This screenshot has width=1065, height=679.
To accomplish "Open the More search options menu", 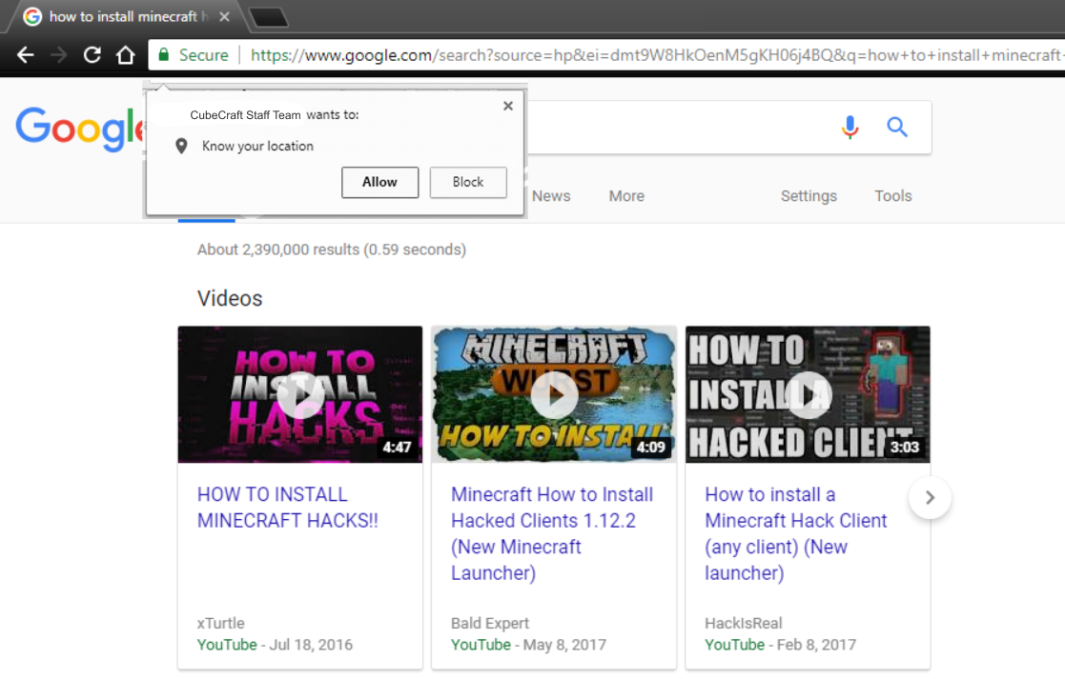I will [x=626, y=196].
